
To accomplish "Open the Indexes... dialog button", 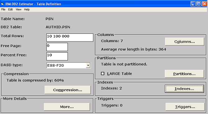I will [184, 89].
